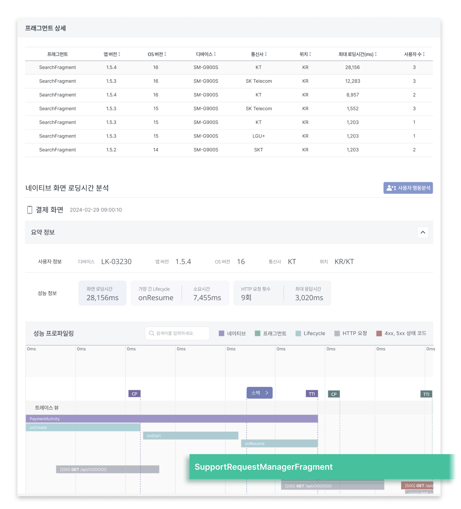
Task: Click 네이티브 legend purple swatch
Action: coord(222,333)
